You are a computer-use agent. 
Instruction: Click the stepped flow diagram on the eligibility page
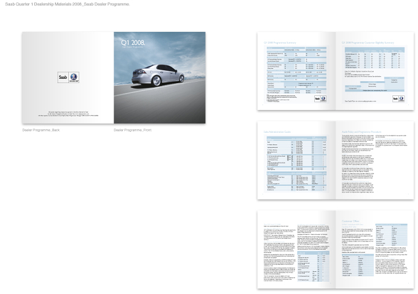point(374,84)
